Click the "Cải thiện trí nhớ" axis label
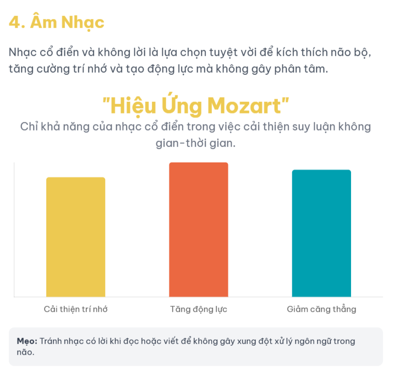This screenshot has width=394, height=376. pyautogui.click(x=75, y=309)
